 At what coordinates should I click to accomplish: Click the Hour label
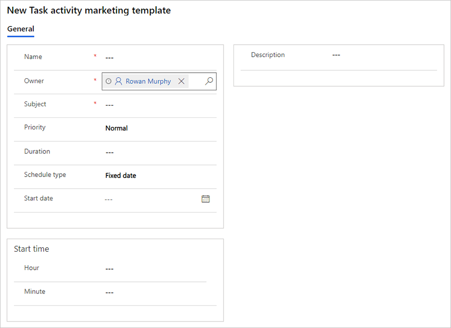32,268
